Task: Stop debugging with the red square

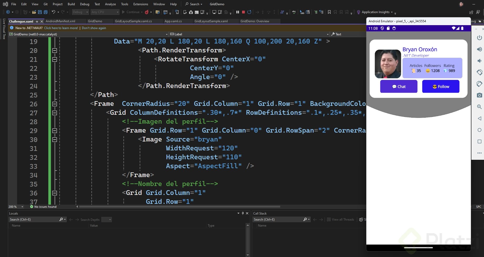Action: coord(243,12)
